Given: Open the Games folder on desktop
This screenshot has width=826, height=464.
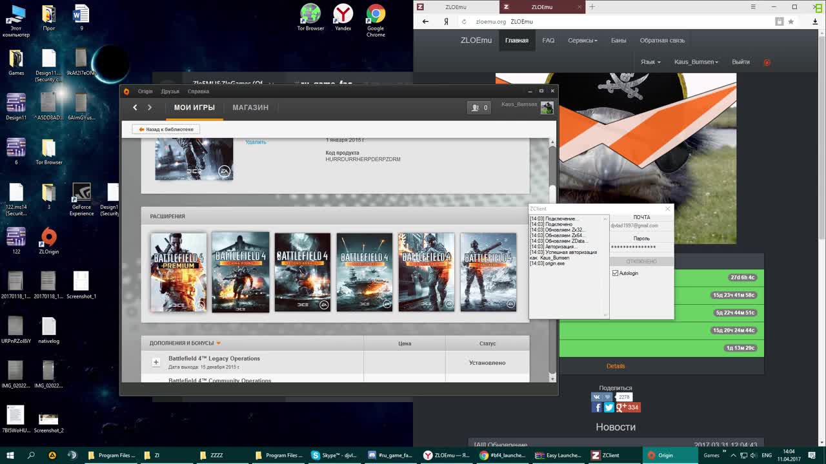Looking at the screenshot, I should (16, 62).
